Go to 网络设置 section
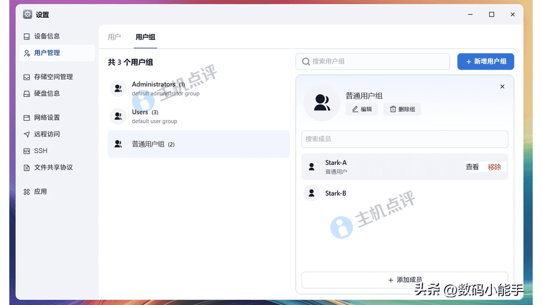The width and height of the screenshot is (542, 305). pyautogui.click(x=47, y=118)
